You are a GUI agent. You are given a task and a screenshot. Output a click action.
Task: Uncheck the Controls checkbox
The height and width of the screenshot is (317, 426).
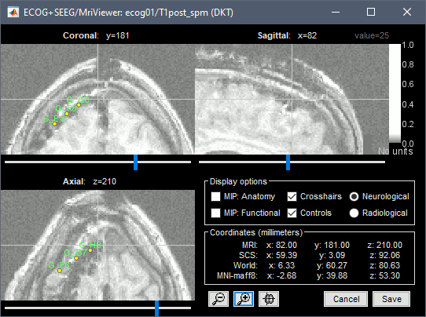pos(292,213)
